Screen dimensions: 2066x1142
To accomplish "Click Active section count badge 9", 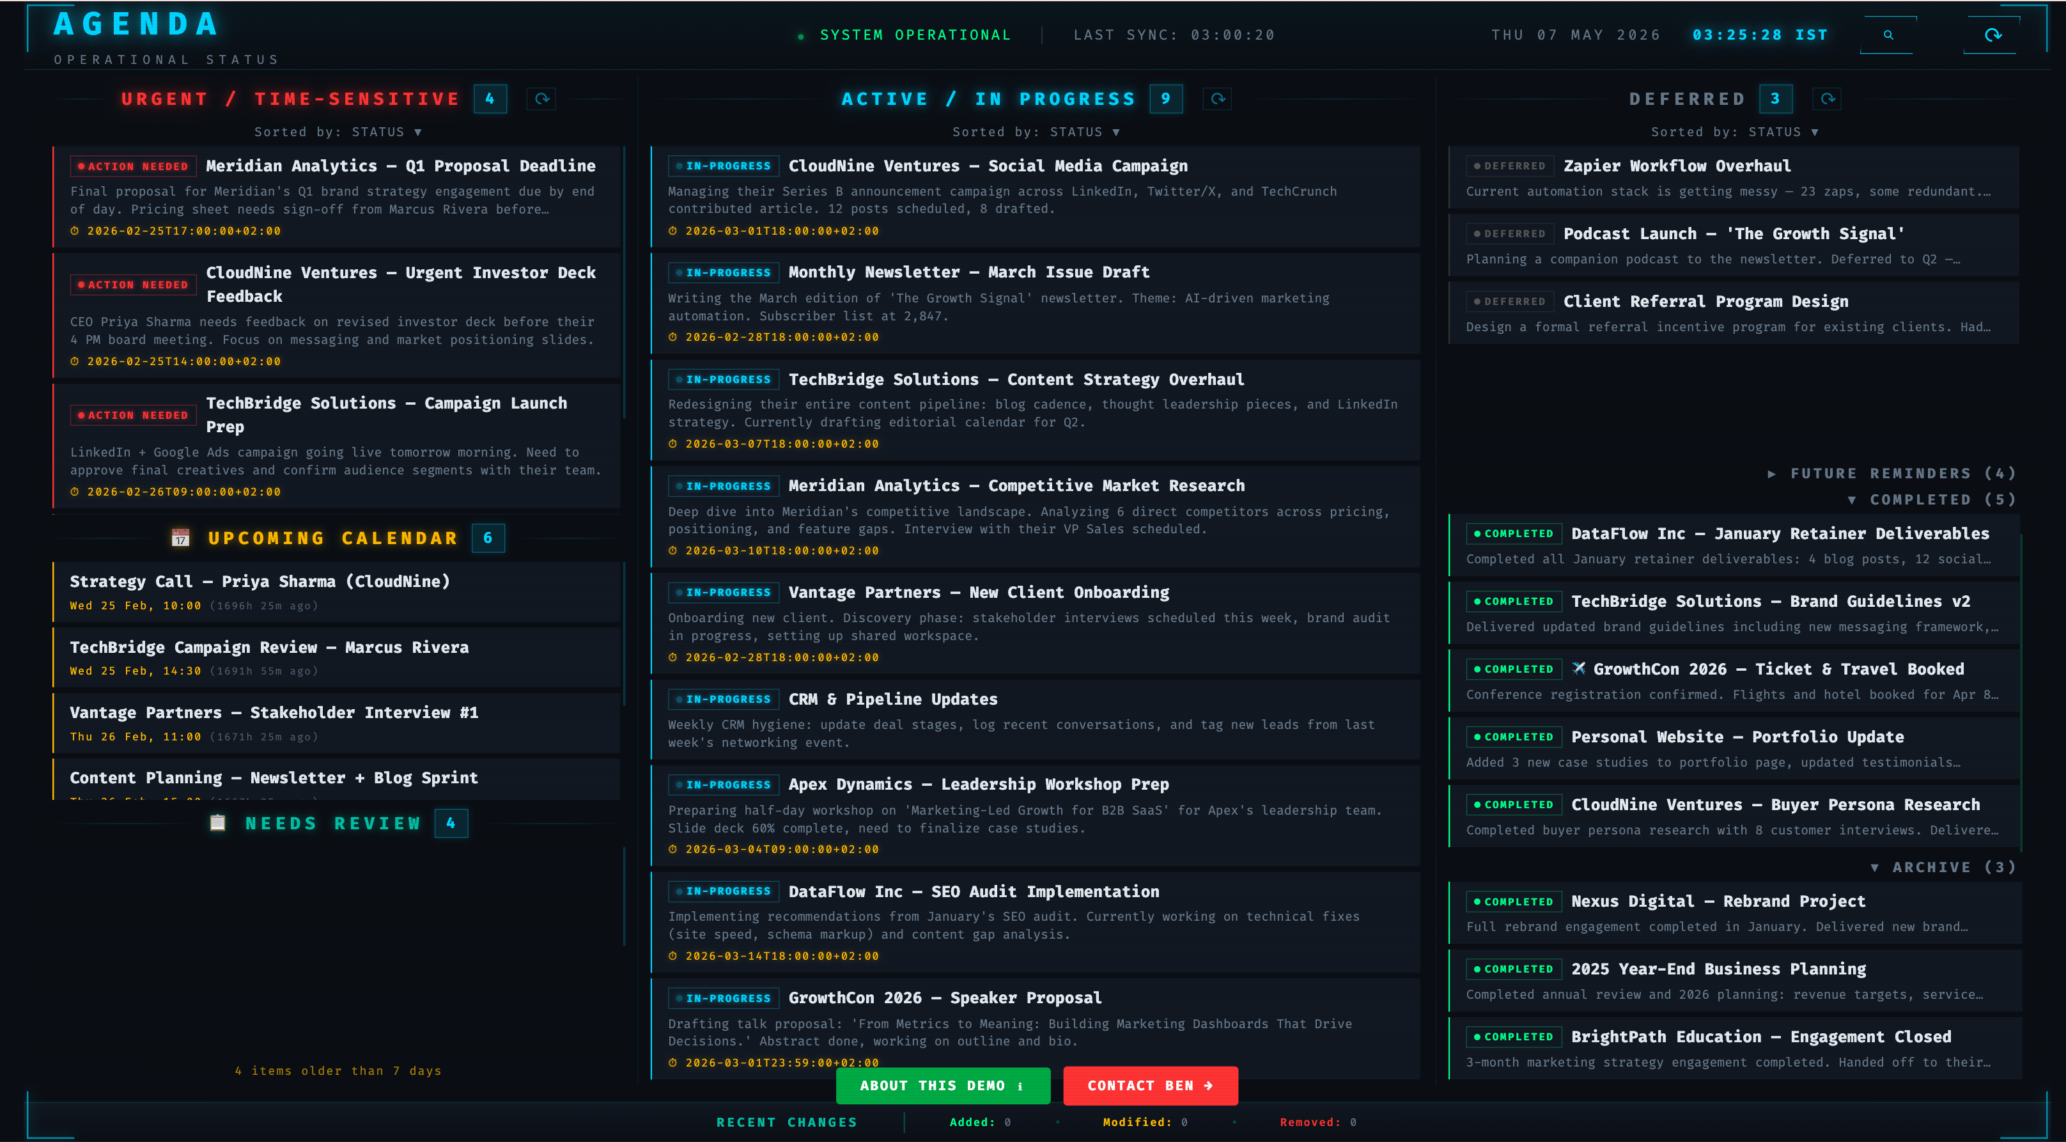I will click(x=1166, y=98).
